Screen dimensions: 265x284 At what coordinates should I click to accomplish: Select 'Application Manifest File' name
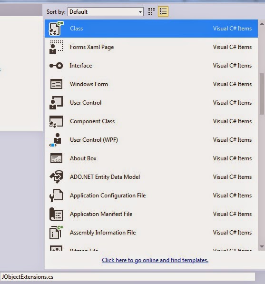tap(101, 214)
